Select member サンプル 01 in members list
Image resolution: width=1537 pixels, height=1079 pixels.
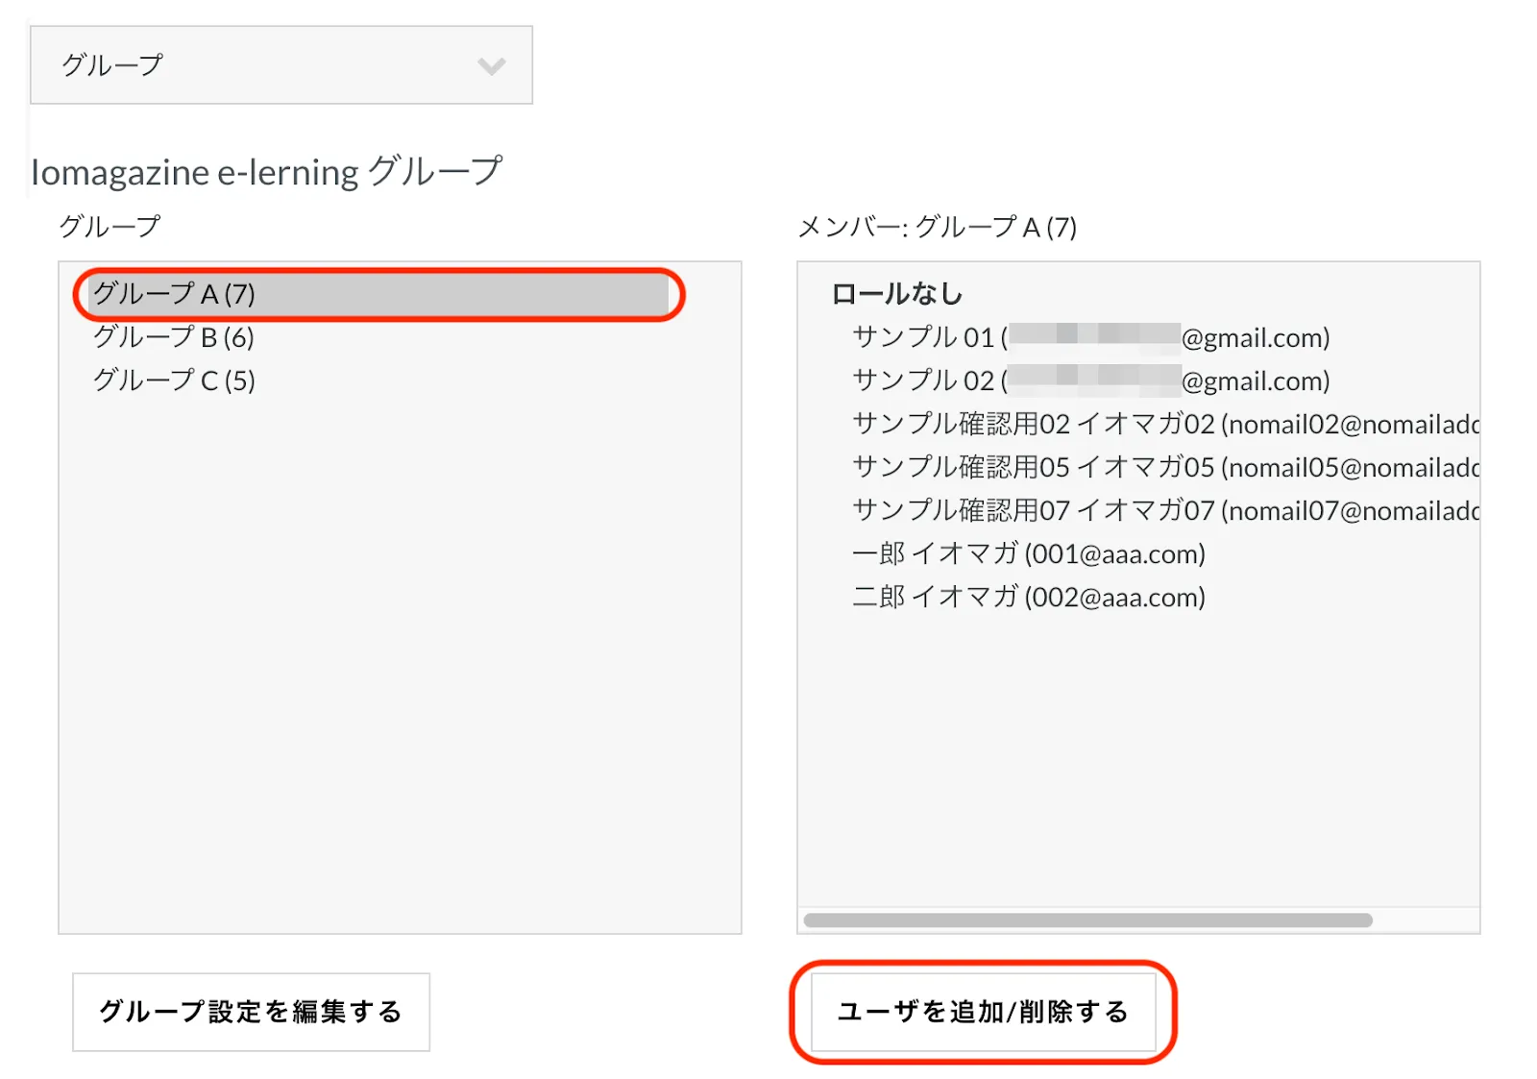(x=1090, y=337)
